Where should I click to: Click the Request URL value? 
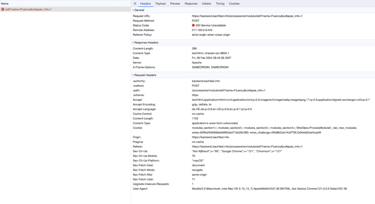coord(247,16)
